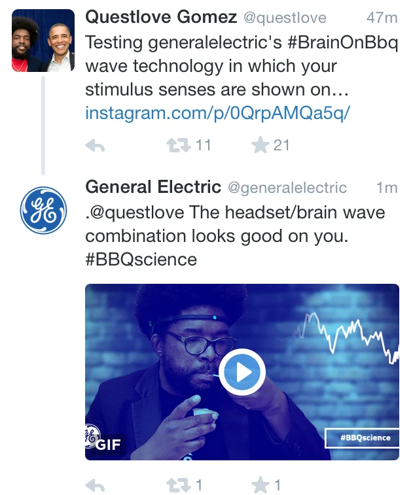Reply to General Electric's tweet
This screenshot has width=413, height=495.
point(96,485)
